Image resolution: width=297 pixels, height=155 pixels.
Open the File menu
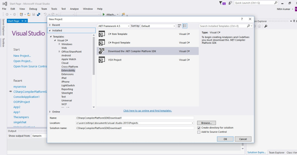[4, 9]
